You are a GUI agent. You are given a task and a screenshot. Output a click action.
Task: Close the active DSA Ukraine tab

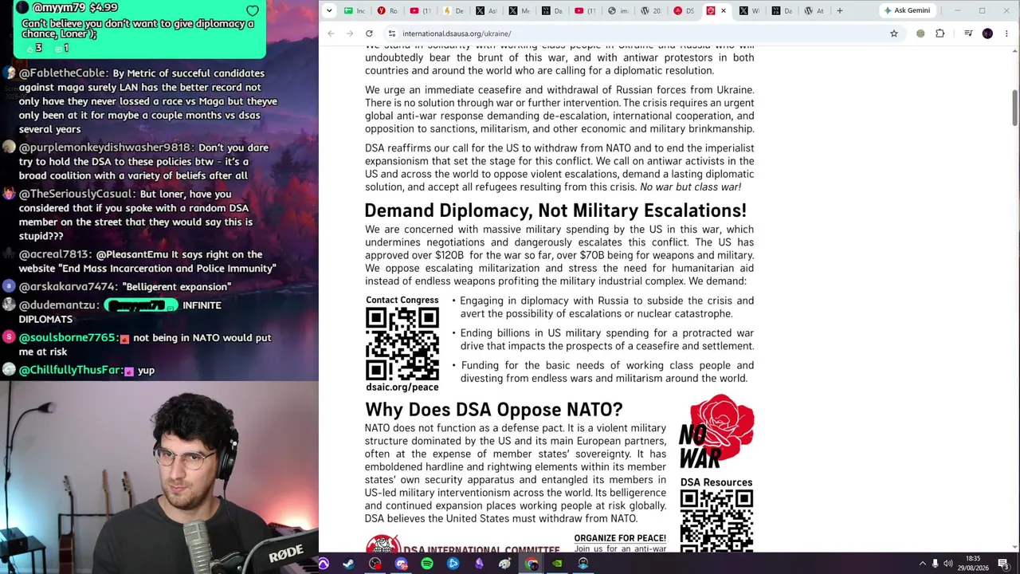[724, 10]
